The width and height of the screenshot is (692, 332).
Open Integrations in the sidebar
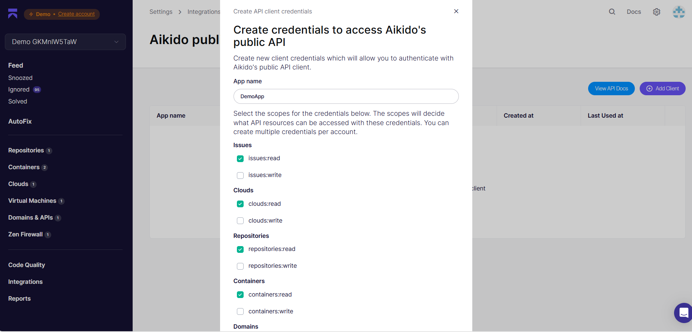(25, 282)
